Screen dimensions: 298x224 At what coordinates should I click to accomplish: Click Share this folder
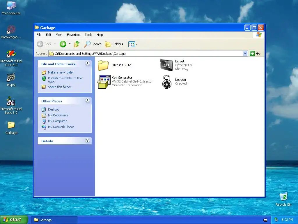tap(59, 87)
